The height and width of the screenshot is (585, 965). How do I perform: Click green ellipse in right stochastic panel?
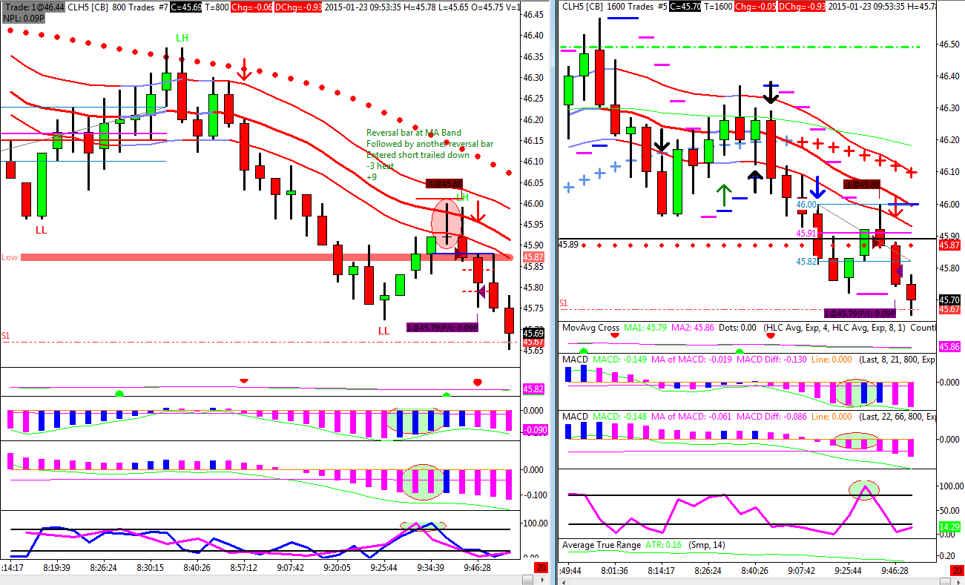[x=864, y=489]
